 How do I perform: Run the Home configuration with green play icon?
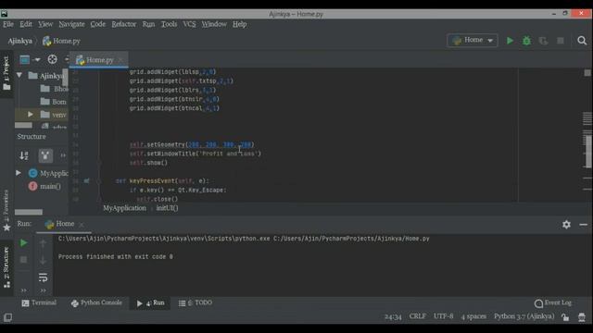(x=510, y=41)
